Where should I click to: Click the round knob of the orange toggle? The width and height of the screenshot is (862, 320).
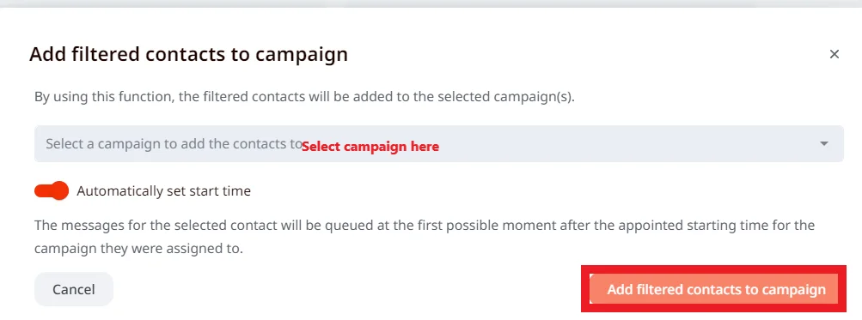pyautogui.click(x=60, y=190)
